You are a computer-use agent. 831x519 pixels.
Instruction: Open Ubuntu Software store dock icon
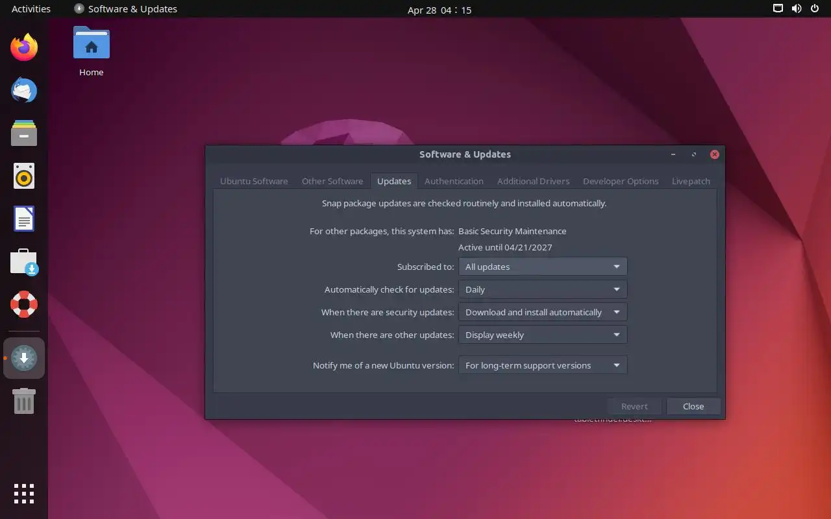pyautogui.click(x=24, y=261)
